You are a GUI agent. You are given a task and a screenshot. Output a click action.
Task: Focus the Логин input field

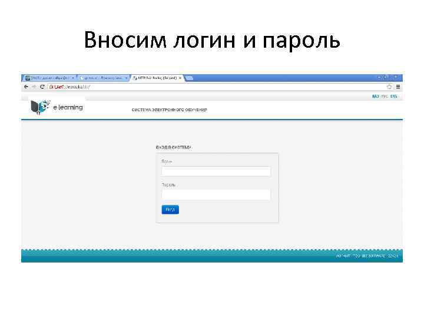pos(216,171)
